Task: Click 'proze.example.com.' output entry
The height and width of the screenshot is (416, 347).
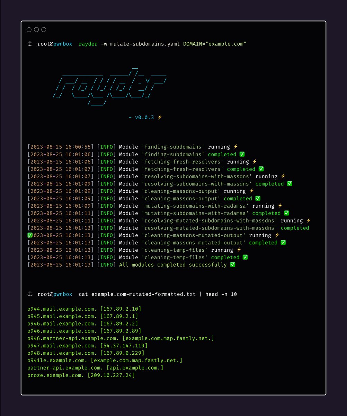Action: pos(56,375)
